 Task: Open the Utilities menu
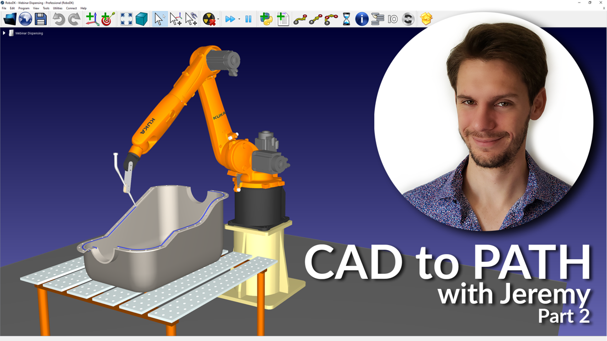pyautogui.click(x=58, y=9)
